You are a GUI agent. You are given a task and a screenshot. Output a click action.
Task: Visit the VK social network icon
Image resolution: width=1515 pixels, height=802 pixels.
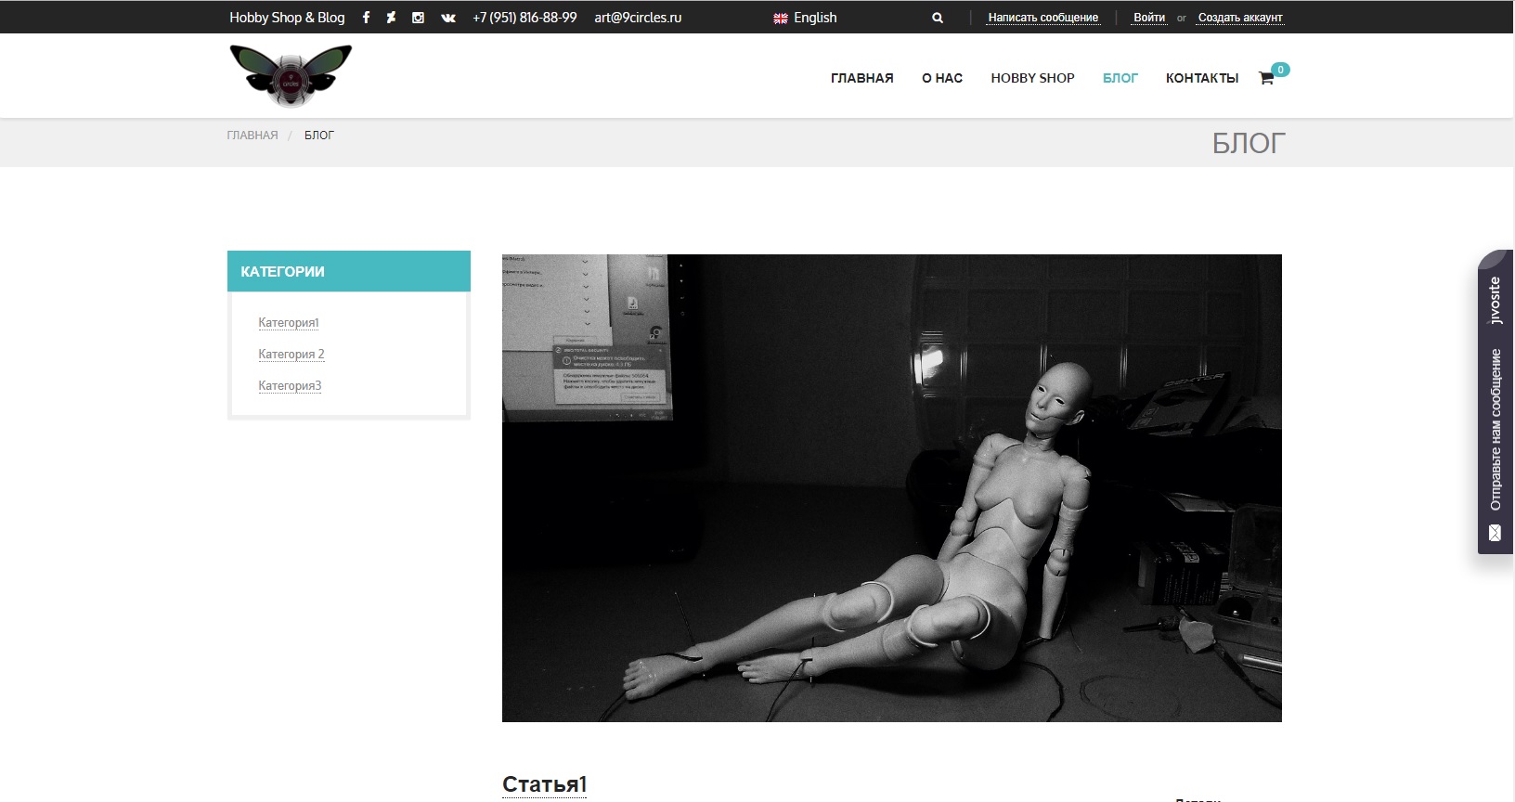(448, 18)
